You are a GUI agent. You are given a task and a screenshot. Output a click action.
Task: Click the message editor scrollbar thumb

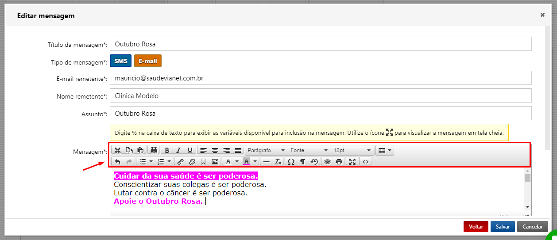click(527, 178)
